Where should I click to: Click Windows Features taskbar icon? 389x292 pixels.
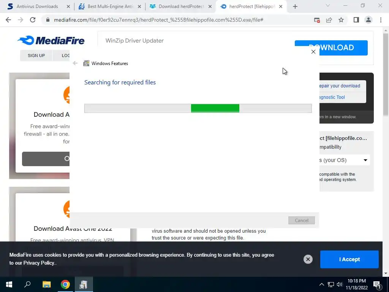84,284
